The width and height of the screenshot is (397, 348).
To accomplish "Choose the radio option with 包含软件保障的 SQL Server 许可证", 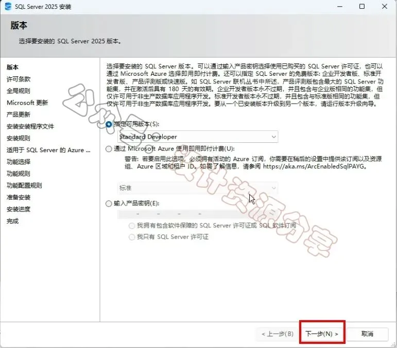I will [132, 226].
